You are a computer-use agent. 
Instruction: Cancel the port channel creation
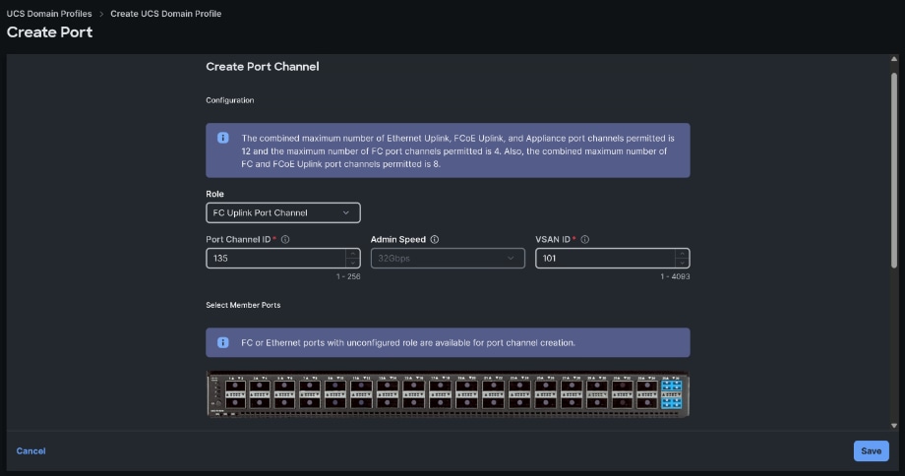click(x=30, y=451)
